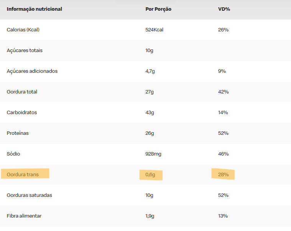Image resolution: width=291 pixels, height=231 pixels.
Task: Select the 'Calorias (Kcal)' row label
Action: click(23, 30)
